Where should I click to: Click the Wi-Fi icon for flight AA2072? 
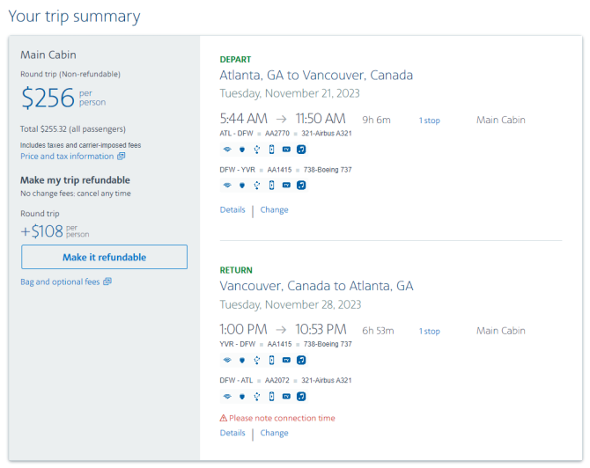227,396
